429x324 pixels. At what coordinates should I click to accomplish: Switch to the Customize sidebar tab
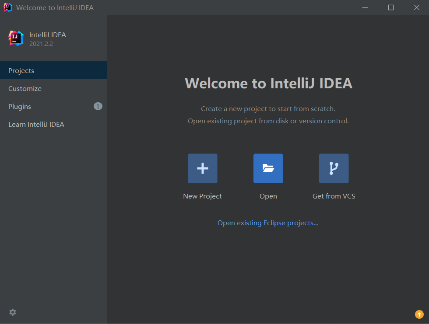tap(25, 88)
